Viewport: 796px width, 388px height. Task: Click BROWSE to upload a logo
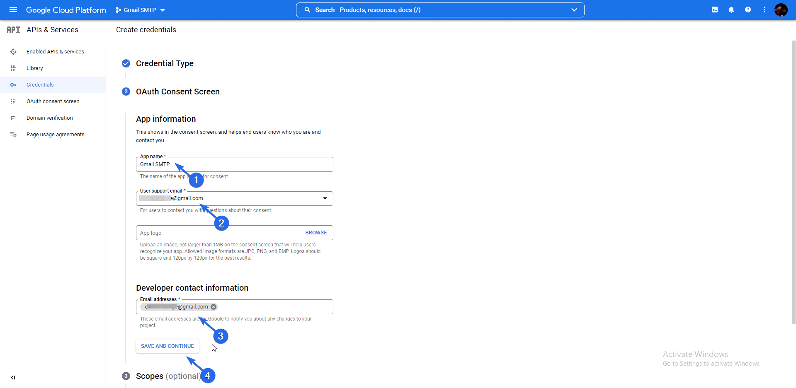click(x=316, y=233)
